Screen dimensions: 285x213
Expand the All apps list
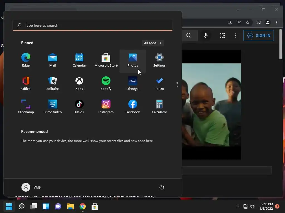point(153,43)
